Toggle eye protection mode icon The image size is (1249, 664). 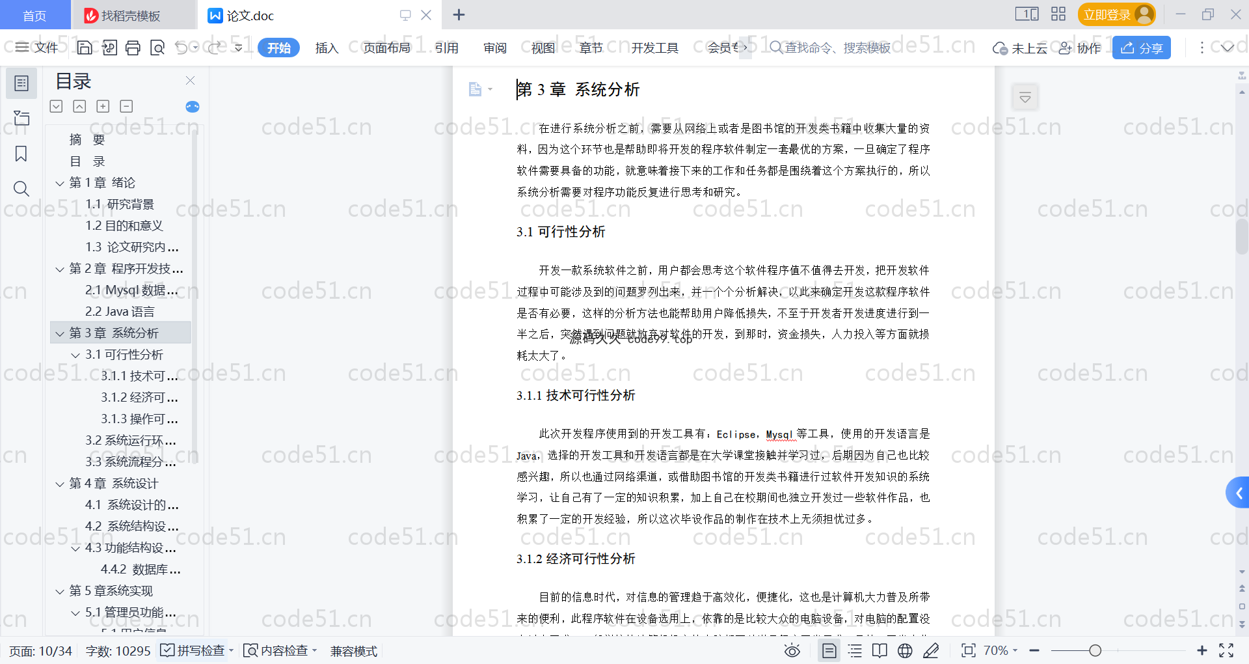792,650
